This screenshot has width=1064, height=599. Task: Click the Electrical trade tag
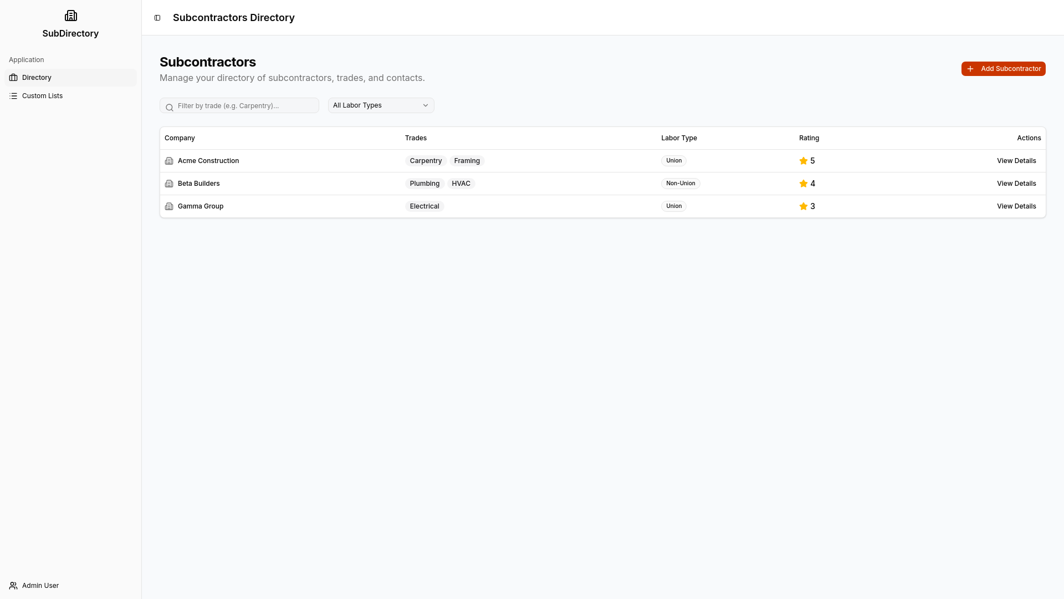click(x=424, y=206)
